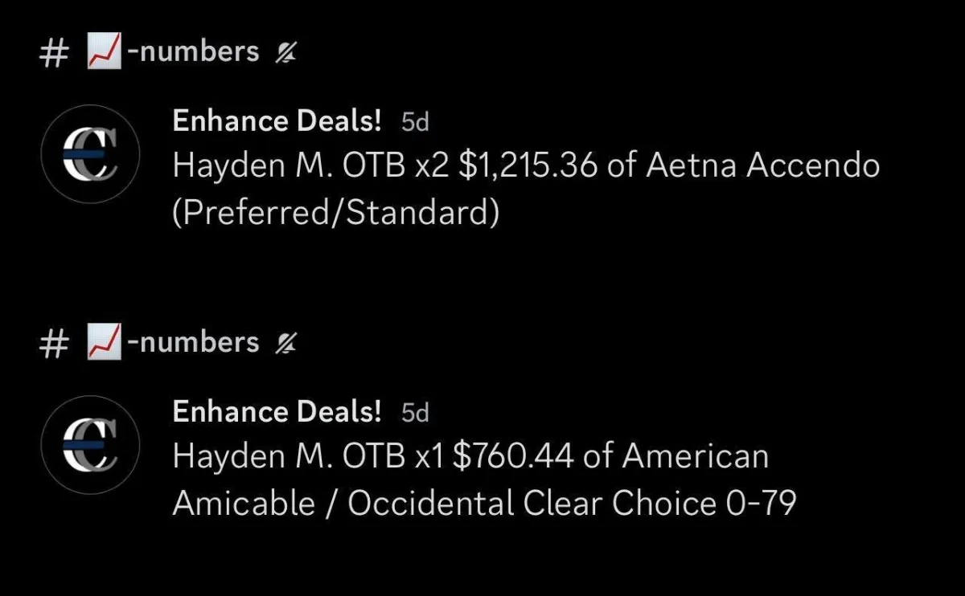Click the 5d timestamp on the American Amicable message
Screen dimensions: 965x596
point(415,414)
